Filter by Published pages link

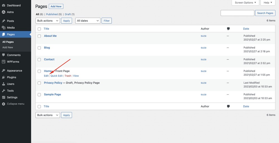(52, 14)
